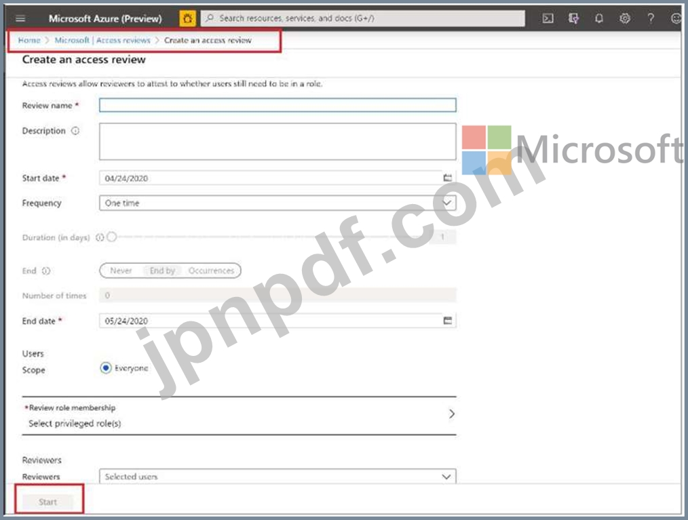688x520 pixels.
Task: Click End info icon
Action: (x=46, y=271)
